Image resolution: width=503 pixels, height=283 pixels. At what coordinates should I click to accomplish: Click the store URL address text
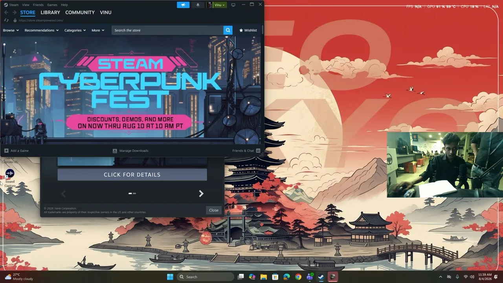coord(41,20)
